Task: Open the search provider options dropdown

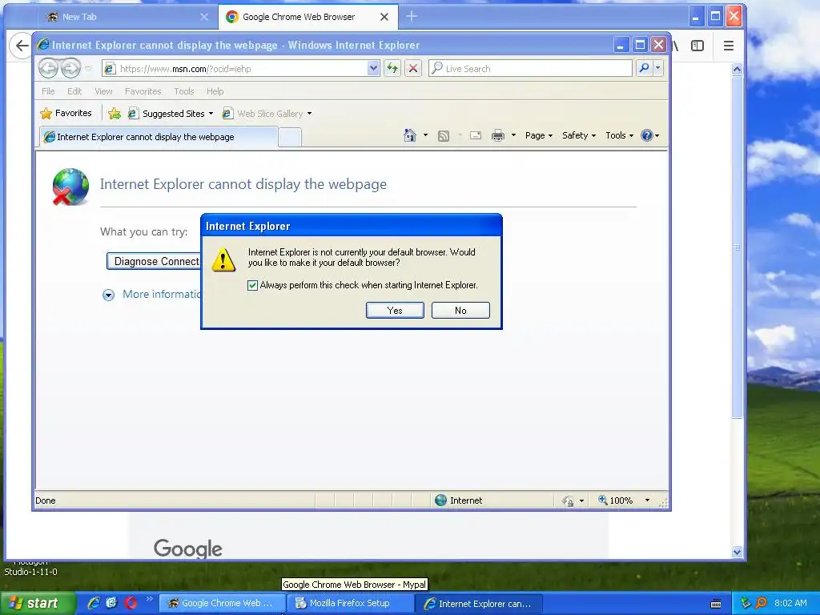Action: click(658, 68)
